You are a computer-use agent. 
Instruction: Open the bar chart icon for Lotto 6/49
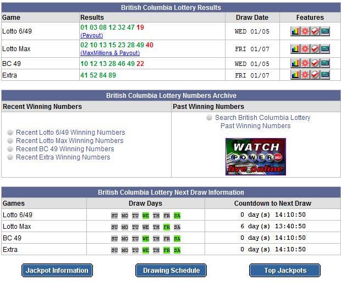tap(295, 31)
